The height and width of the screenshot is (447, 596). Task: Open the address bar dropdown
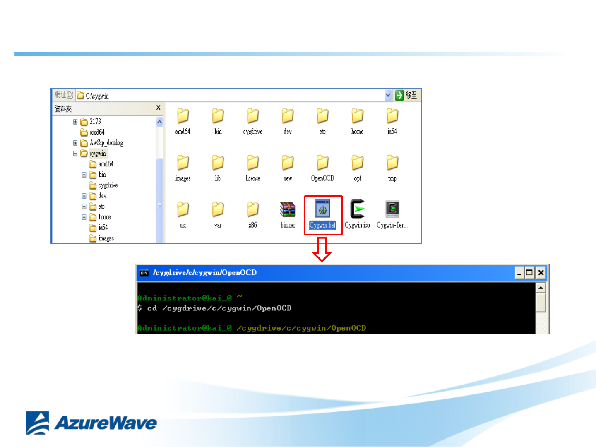pos(388,96)
